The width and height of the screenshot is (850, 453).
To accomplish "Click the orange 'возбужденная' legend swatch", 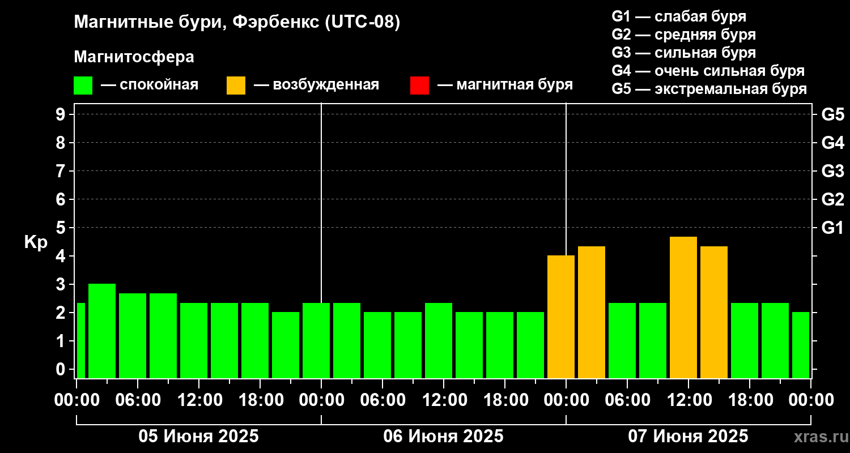I will pyautogui.click(x=236, y=86).
